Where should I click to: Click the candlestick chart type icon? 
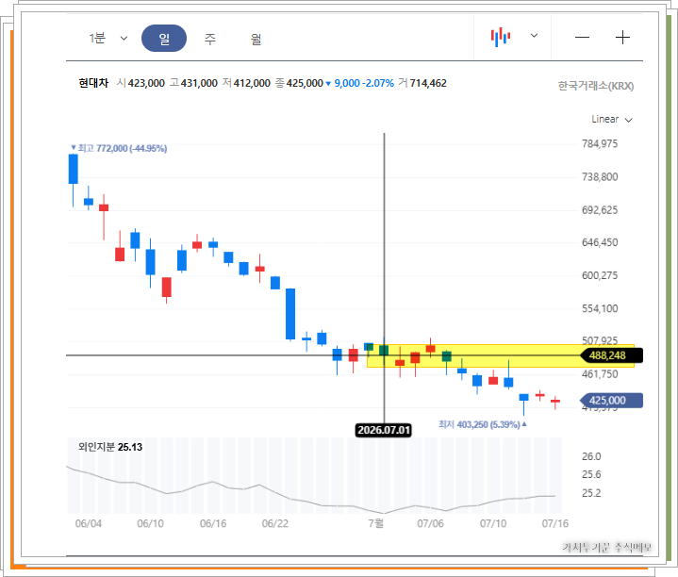[501, 37]
